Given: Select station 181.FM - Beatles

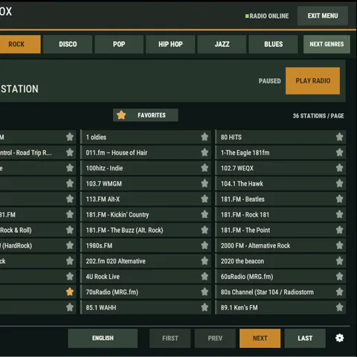Looking at the screenshot, I should pos(280,199).
